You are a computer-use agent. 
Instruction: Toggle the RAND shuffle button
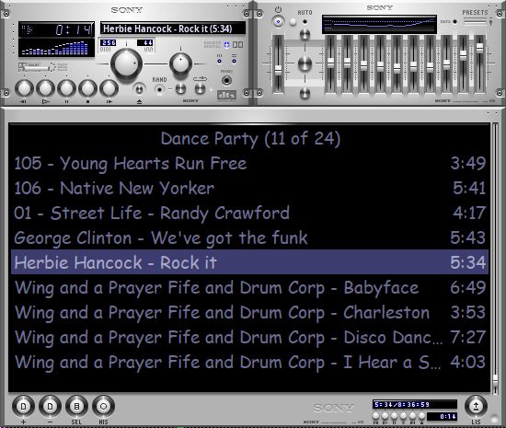pos(159,89)
